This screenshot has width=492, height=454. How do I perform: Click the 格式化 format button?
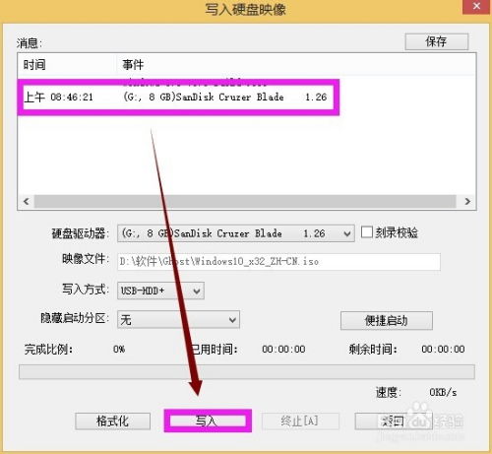point(112,421)
